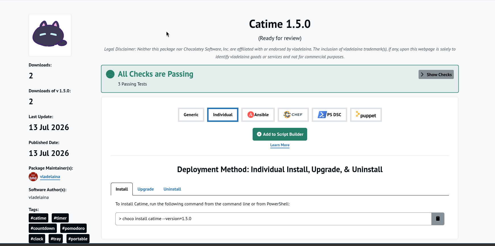Image resolution: width=495 pixels, height=246 pixels.
Task: Select the Generic deployment method
Action: pos(191,115)
